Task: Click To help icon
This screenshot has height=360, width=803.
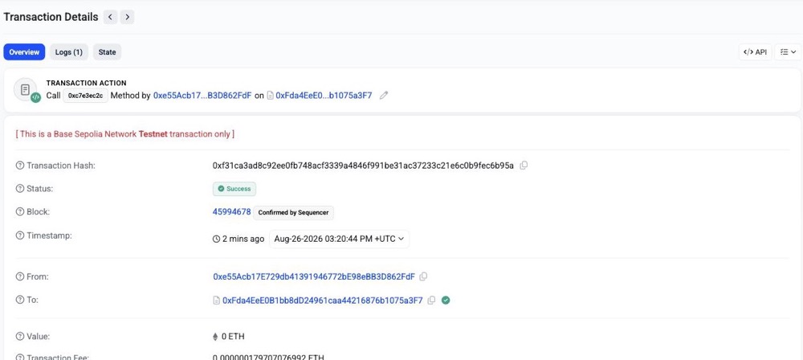Action: click(x=20, y=300)
